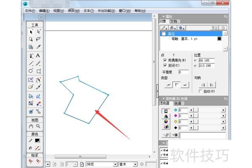Collapse the 属性 panel triangle
This screenshot has height=168, width=252.
164,16
